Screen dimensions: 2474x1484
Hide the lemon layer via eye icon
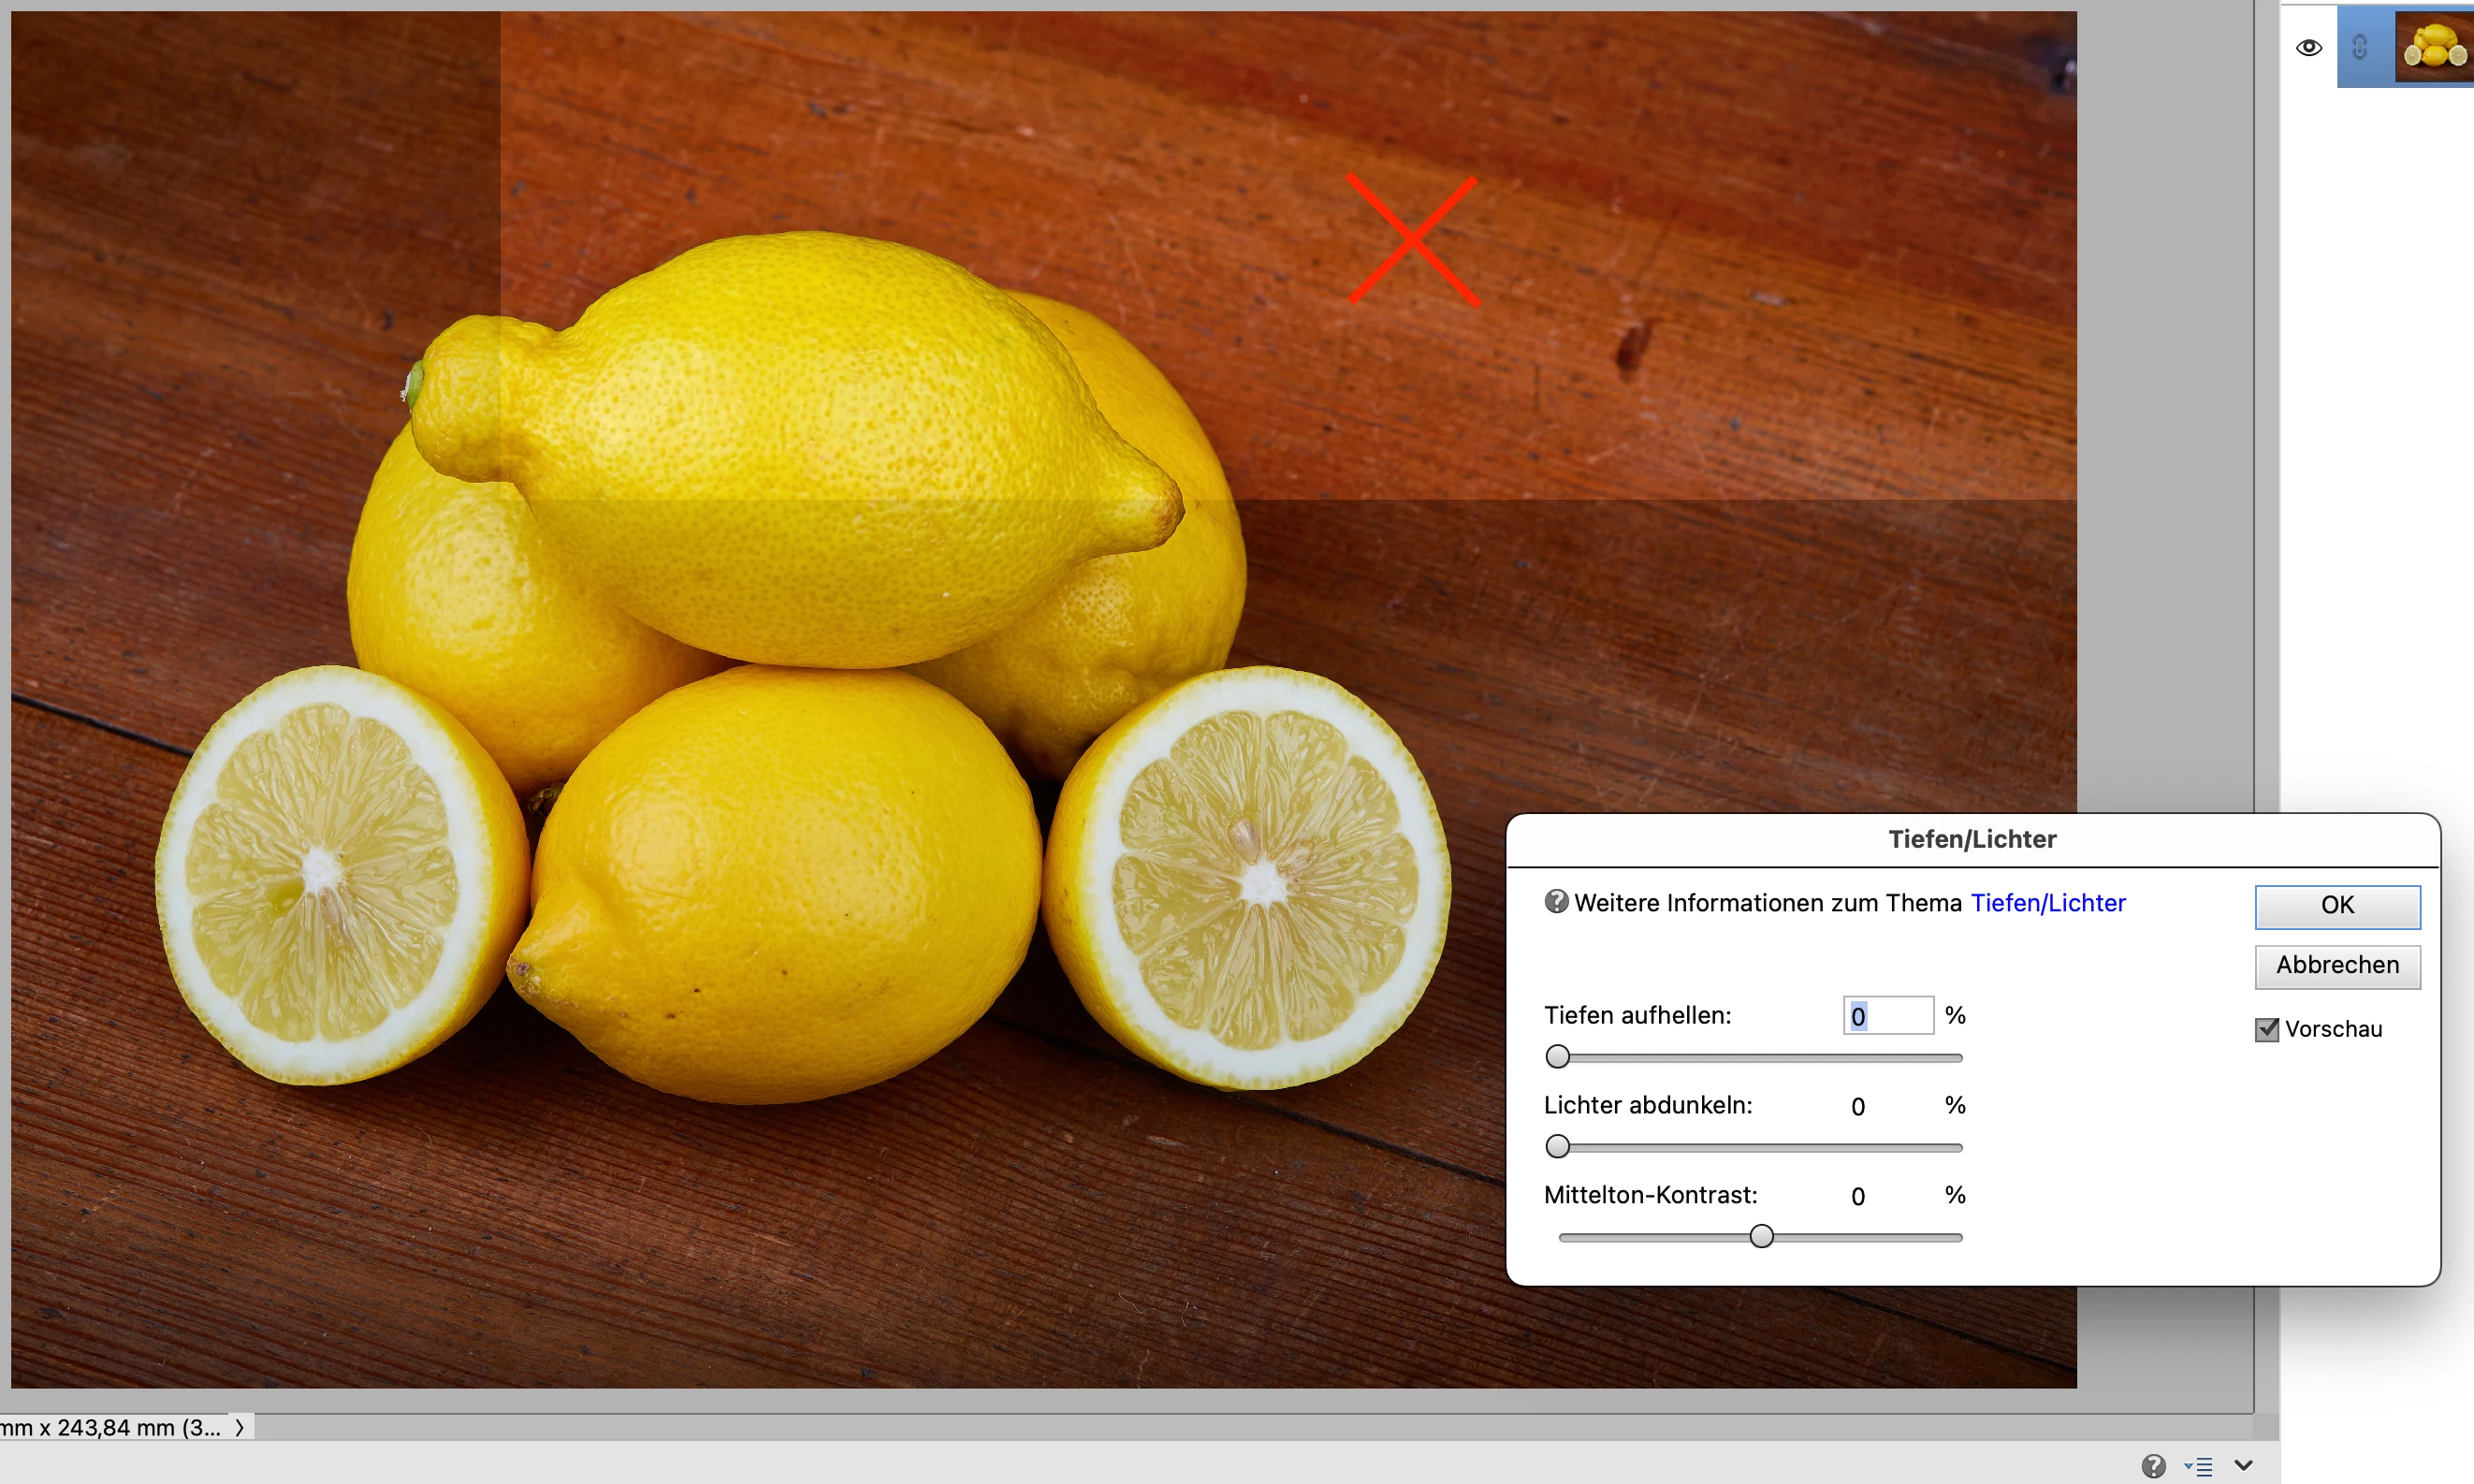[2309, 47]
